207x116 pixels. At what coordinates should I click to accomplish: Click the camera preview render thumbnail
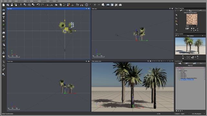tap(191, 46)
